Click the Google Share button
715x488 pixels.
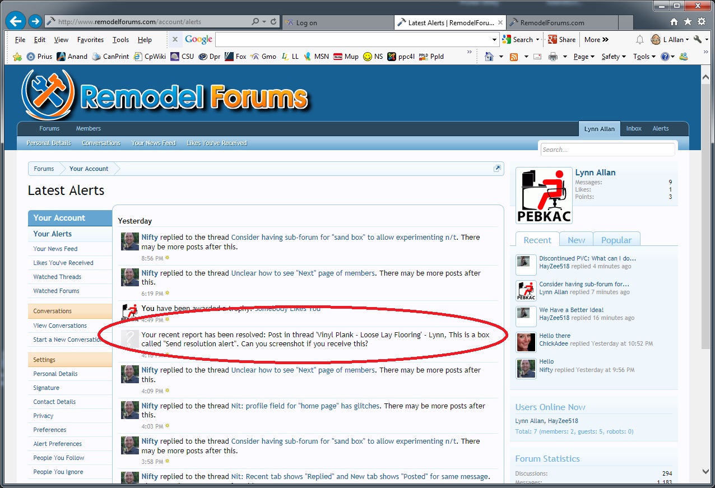point(561,40)
